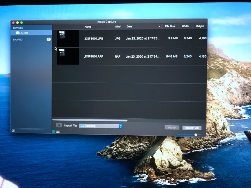Select the _DSF8001.JPG thumbnail
Screen dimensions: 251x188
point(68,38)
